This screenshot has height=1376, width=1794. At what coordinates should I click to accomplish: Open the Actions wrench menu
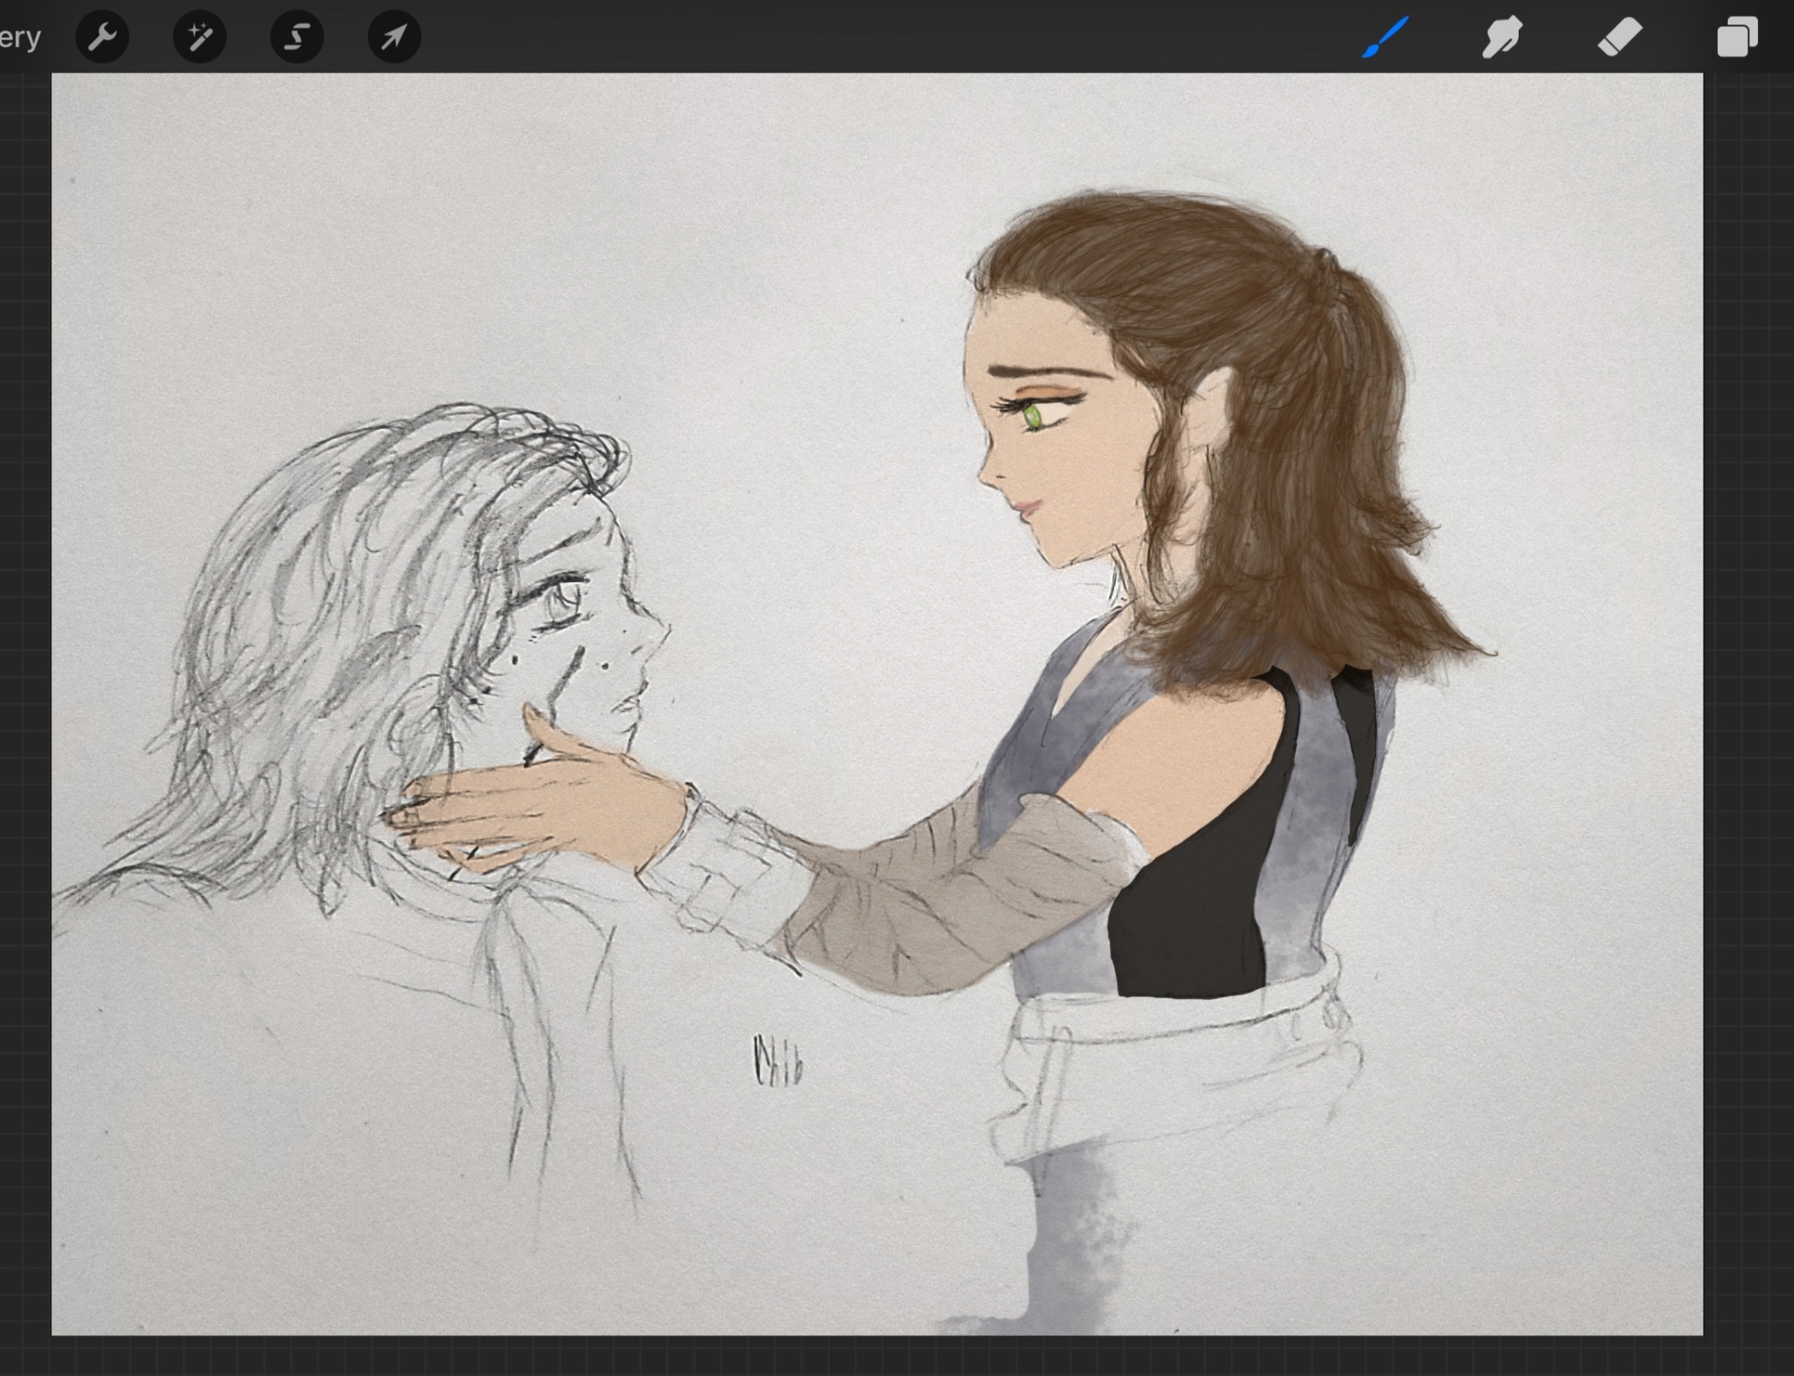[102, 37]
